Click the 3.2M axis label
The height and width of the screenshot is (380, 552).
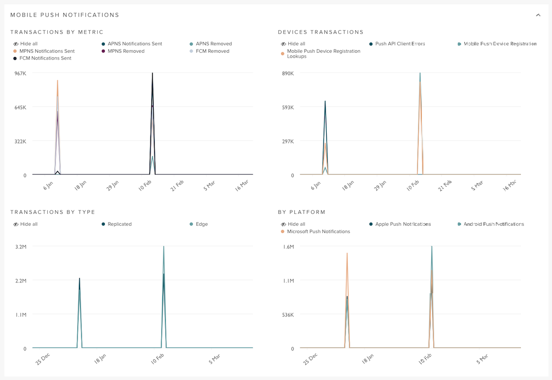click(x=21, y=246)
